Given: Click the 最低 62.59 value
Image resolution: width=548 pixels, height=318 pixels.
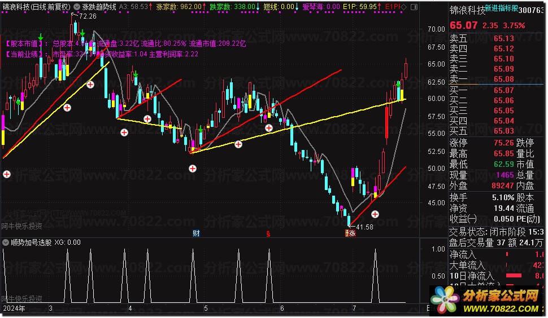Looking at the screenshot, I should pyautogui.click(x=503, y=164).
